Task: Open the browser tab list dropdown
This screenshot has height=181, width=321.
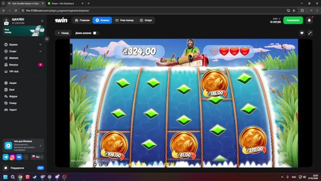Action: point(3,4)
